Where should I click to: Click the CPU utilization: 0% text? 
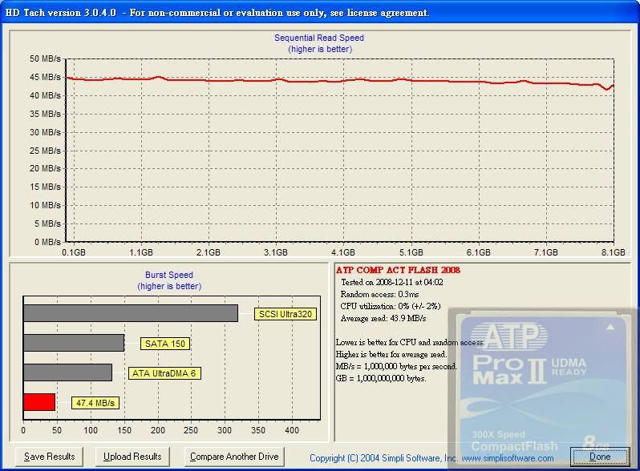(391, 306)
